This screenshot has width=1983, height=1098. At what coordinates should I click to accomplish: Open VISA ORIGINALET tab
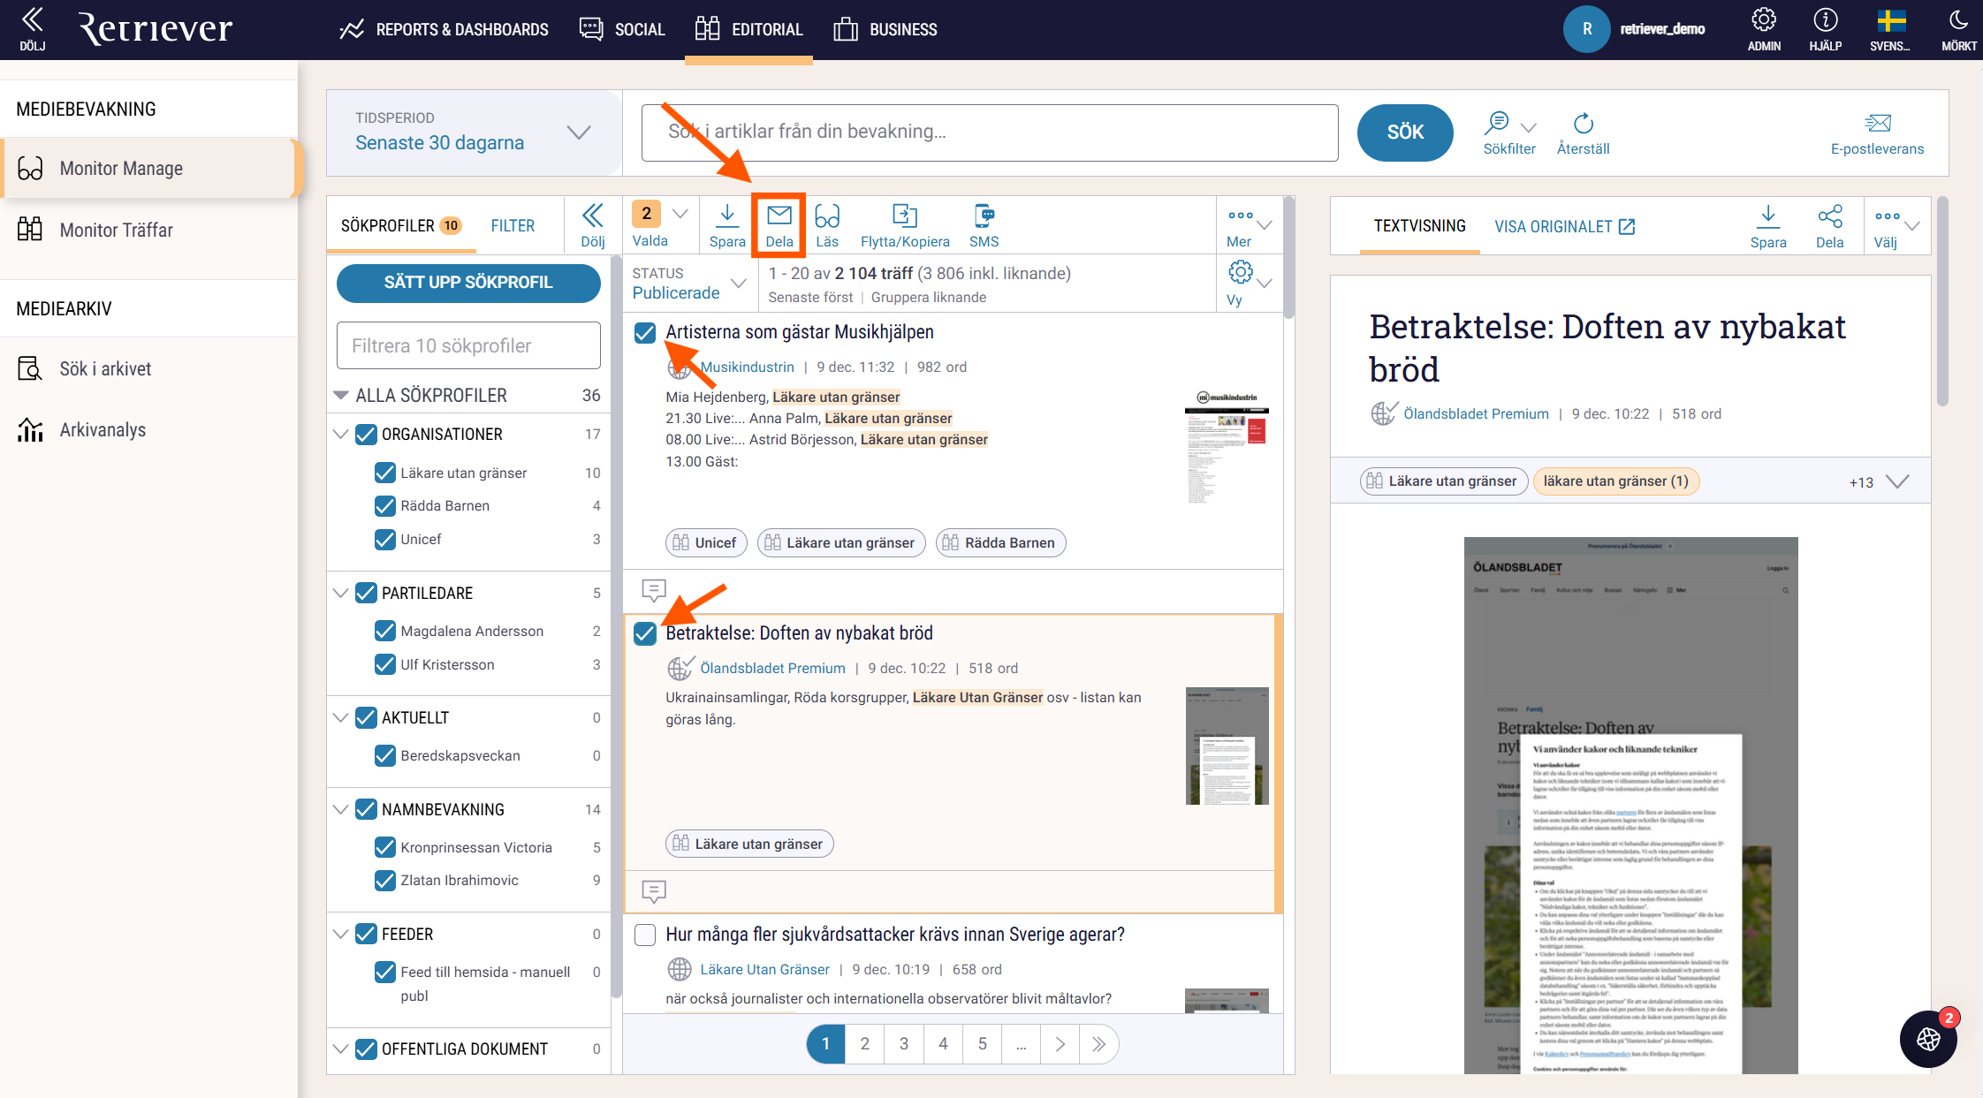point(1564,226)
